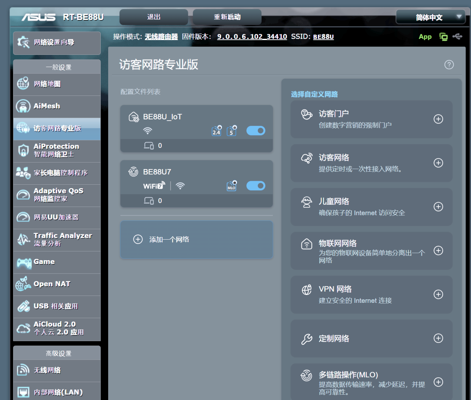Toggle the BE88U7 network switch
The width and height of the screenshot is (471, 400).
[x=256, y=186]
